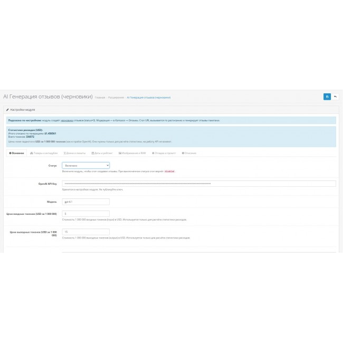The height and width of the screenshot is (343, 343).
Task: Click the Расширения breadcrumb link
Action: pos(116,98)
